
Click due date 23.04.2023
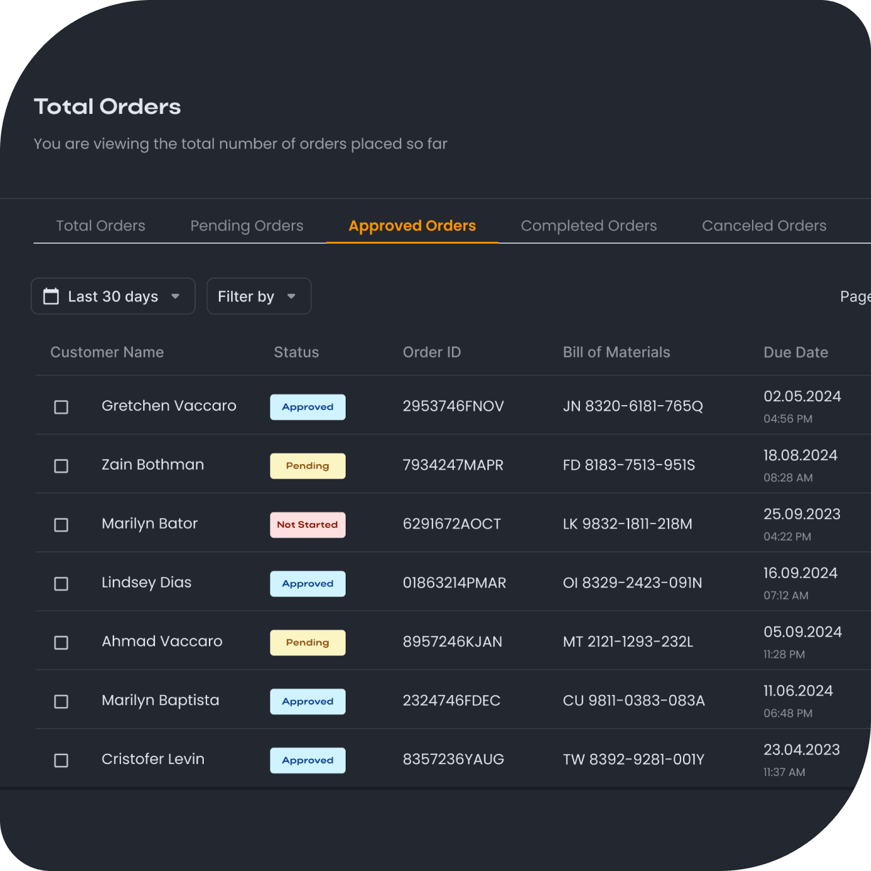(x=802, y=749)
